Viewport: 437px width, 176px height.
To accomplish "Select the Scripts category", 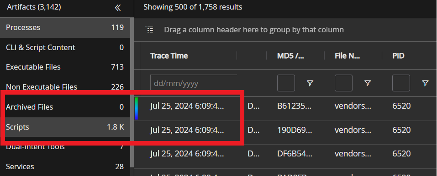I will pos(65,127).
